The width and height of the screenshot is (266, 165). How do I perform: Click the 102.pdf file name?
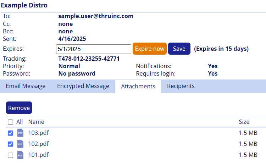coord(38,144)
